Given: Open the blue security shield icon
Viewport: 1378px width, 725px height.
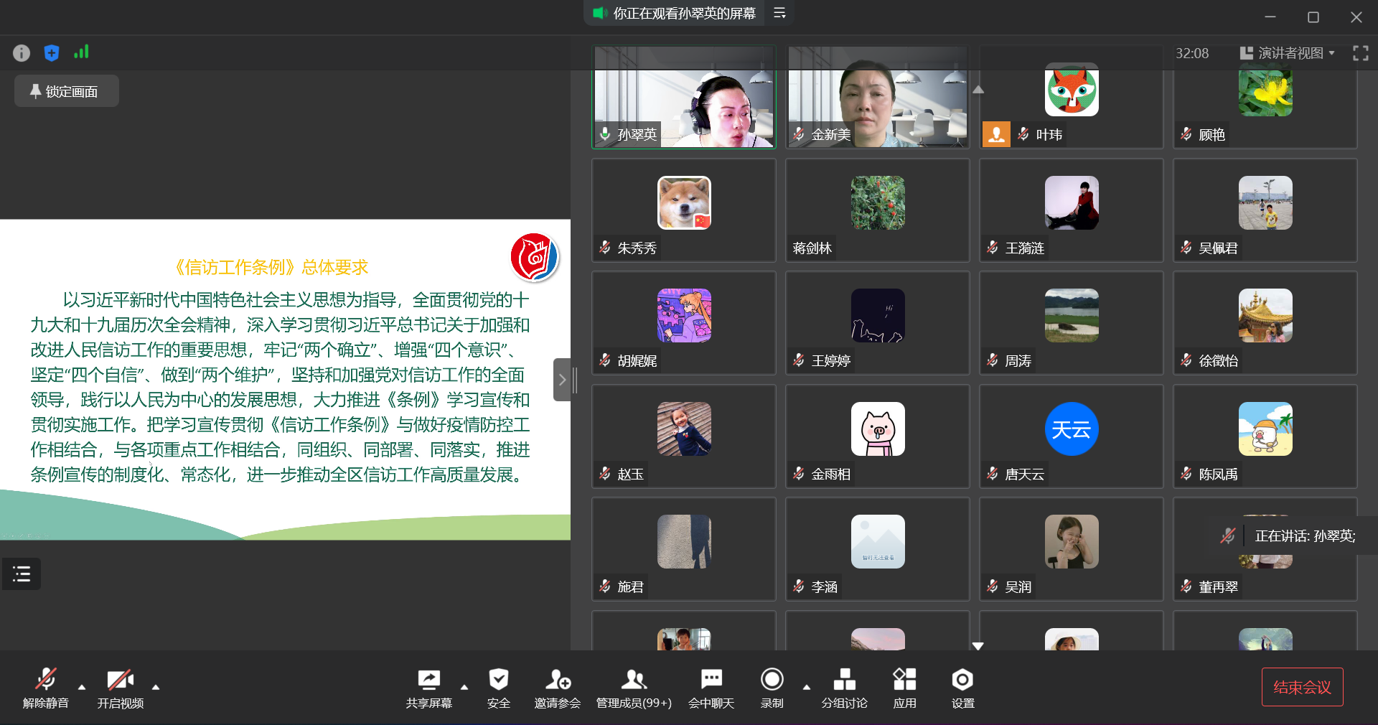Looking at the screenshot, I should pyautogui.click(x=51, y=52).
